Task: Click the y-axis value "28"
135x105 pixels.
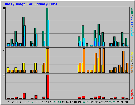Action: pyautogui.click(x=4, y=9)
